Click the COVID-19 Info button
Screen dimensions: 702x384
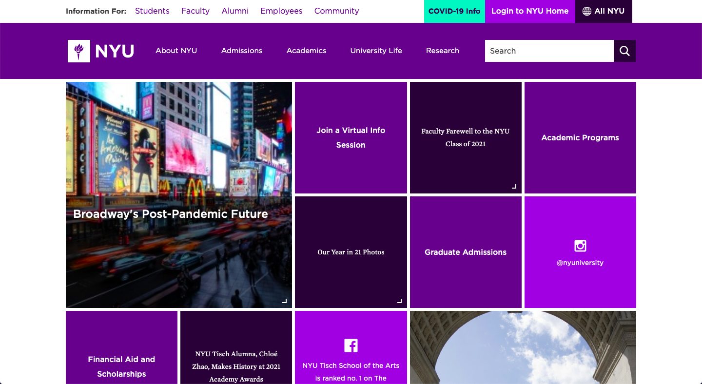(454, 11)
